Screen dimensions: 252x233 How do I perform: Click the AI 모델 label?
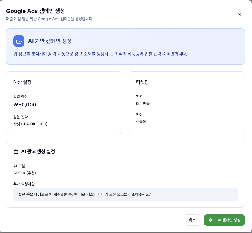click(19, 166)
